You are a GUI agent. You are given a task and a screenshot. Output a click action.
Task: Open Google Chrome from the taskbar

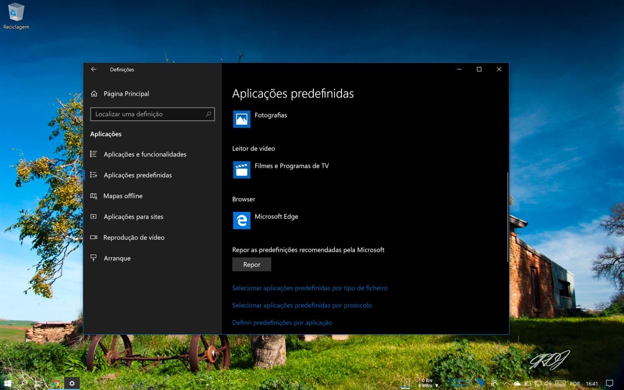[56, 383]
